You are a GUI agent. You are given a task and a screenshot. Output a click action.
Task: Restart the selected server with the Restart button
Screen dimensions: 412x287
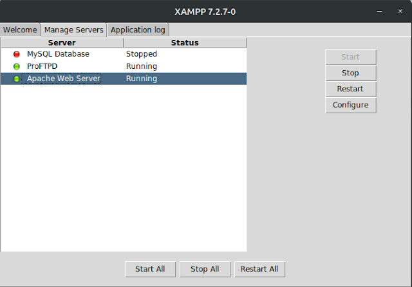[x=350, y=89]
